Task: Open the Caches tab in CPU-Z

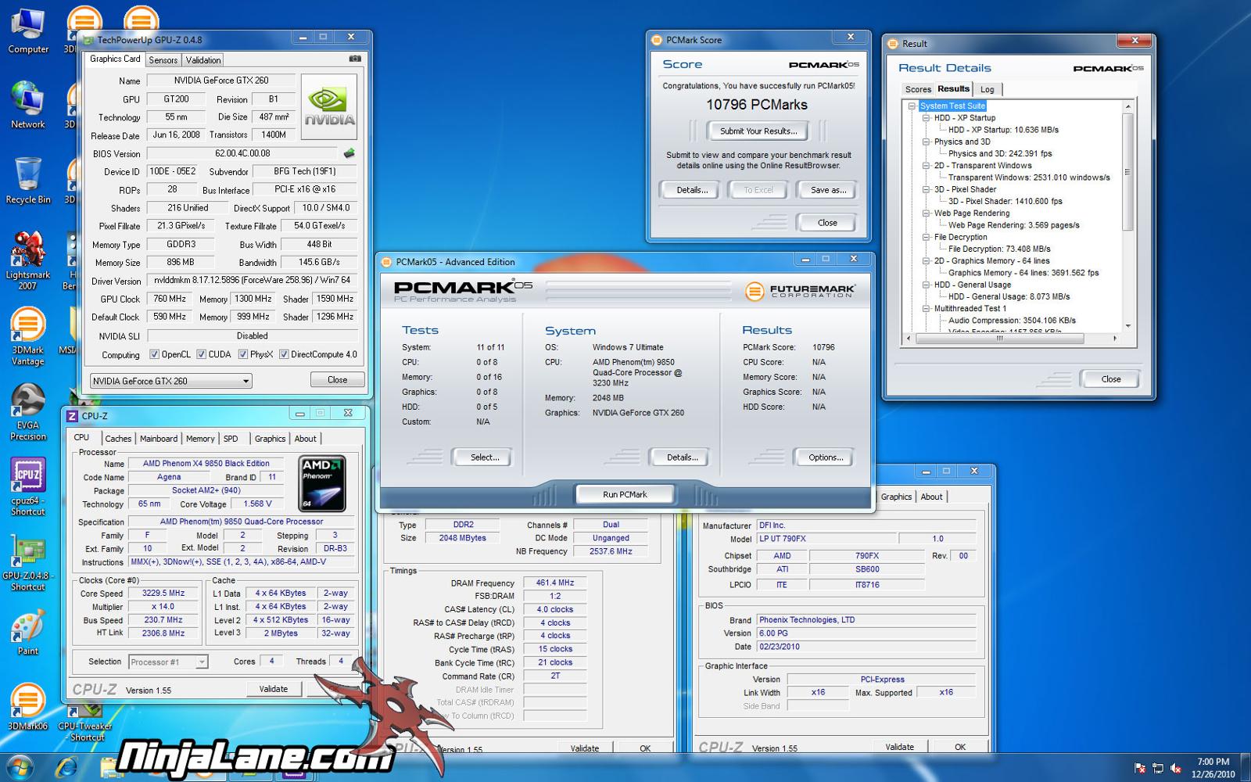Action: tap(118, 439)
